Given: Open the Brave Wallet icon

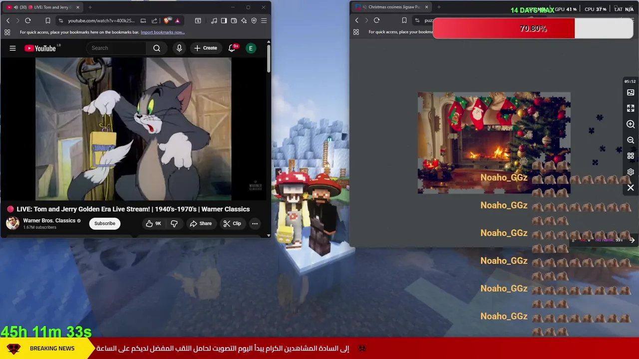Looking at the screenshot, I should [234, 20].
